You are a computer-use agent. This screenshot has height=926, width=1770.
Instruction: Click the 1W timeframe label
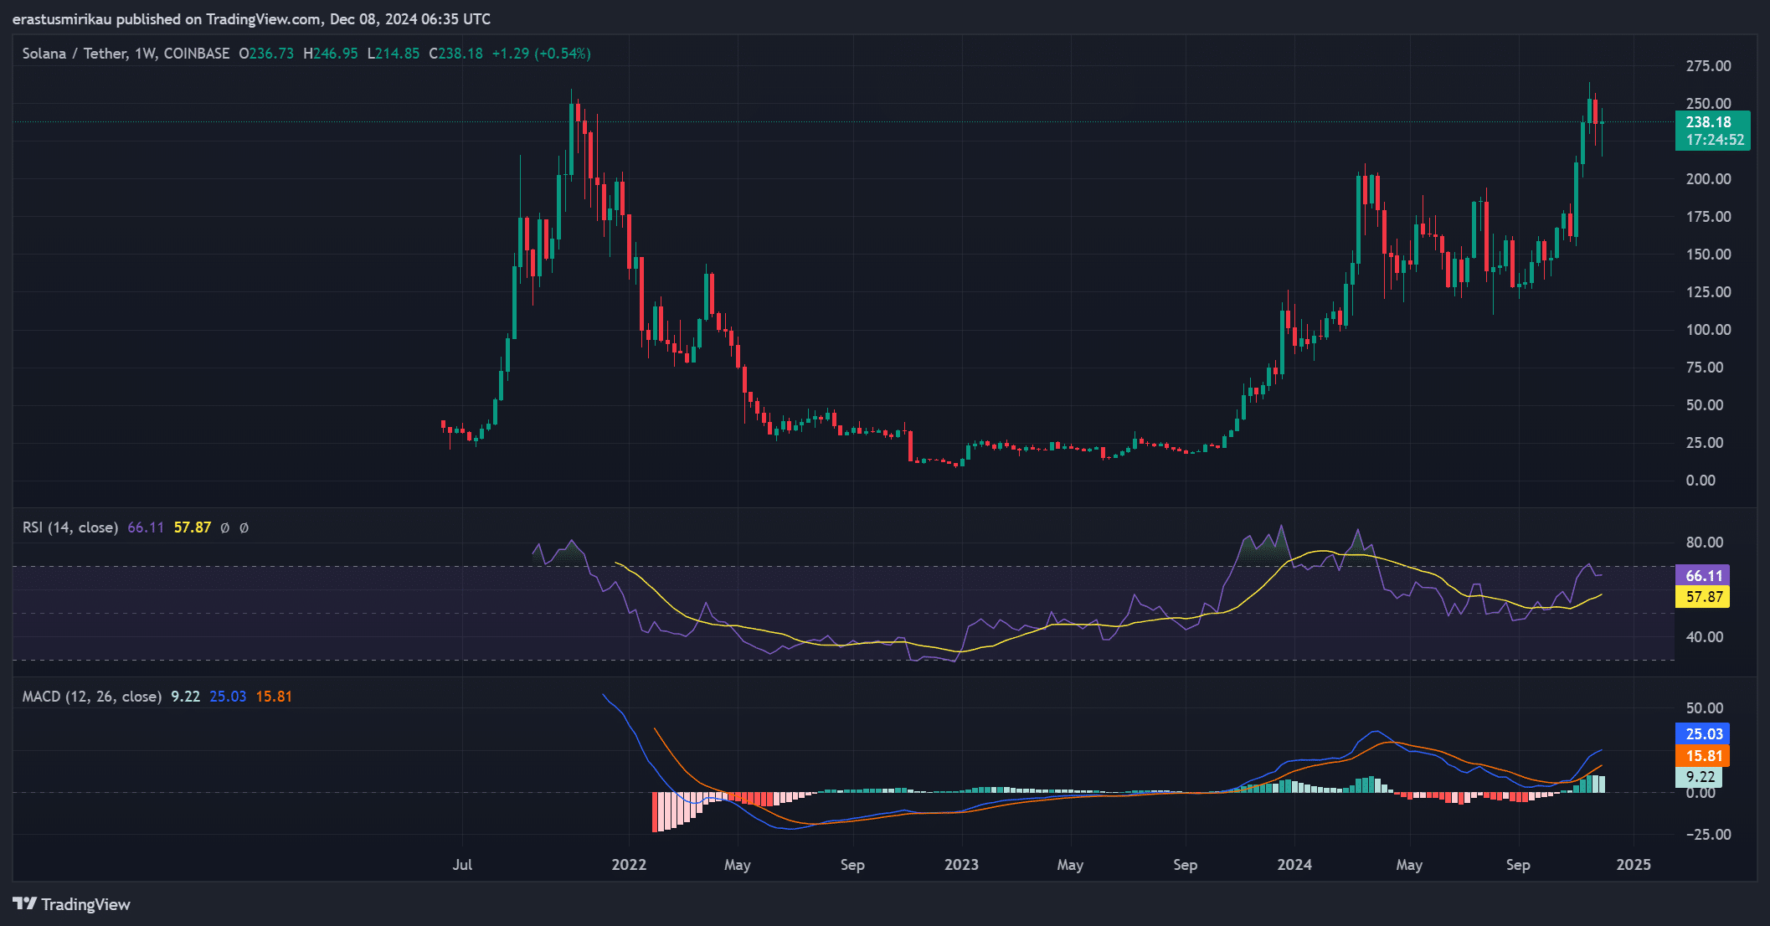click(x=146, y=54)
